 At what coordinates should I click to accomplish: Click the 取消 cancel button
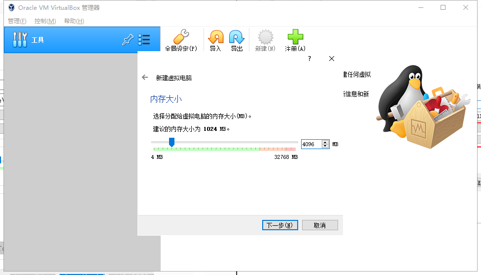click(320, 225)
